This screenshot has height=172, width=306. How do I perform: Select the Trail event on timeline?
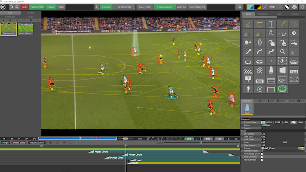pos(184,161)
